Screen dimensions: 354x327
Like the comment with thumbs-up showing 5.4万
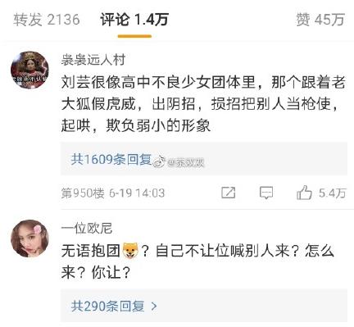coord(304,193)
